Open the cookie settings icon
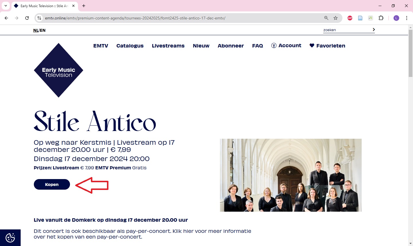 point(10,238)
